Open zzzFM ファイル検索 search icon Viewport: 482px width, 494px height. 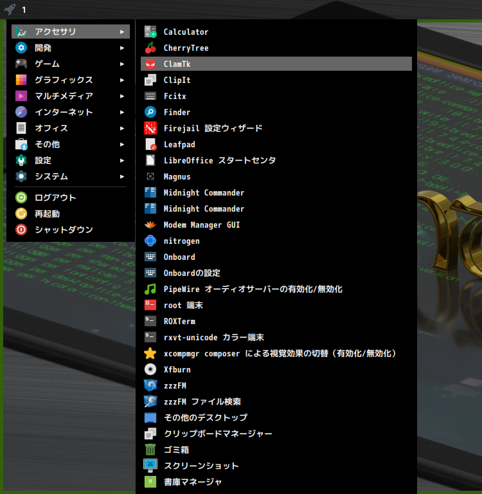coord(150,401)
